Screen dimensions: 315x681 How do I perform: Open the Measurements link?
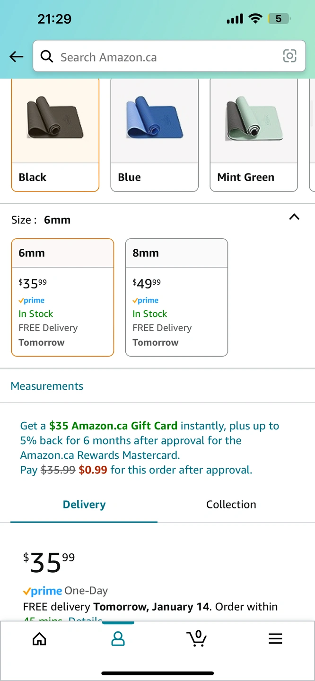(47, 386)
